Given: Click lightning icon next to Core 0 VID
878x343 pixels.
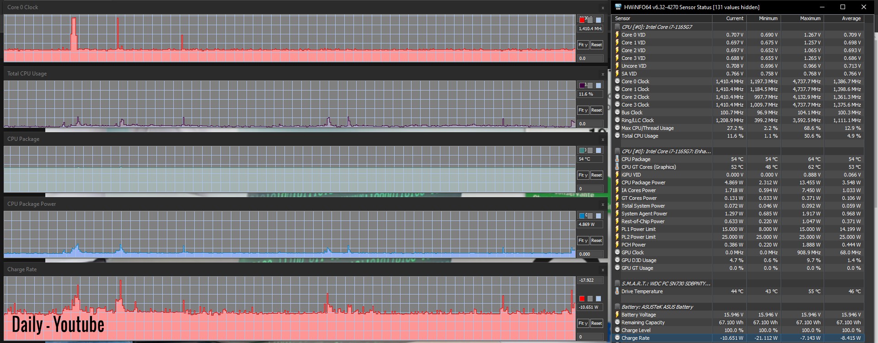Looking at the screenshot, I should tap(617, 35).
